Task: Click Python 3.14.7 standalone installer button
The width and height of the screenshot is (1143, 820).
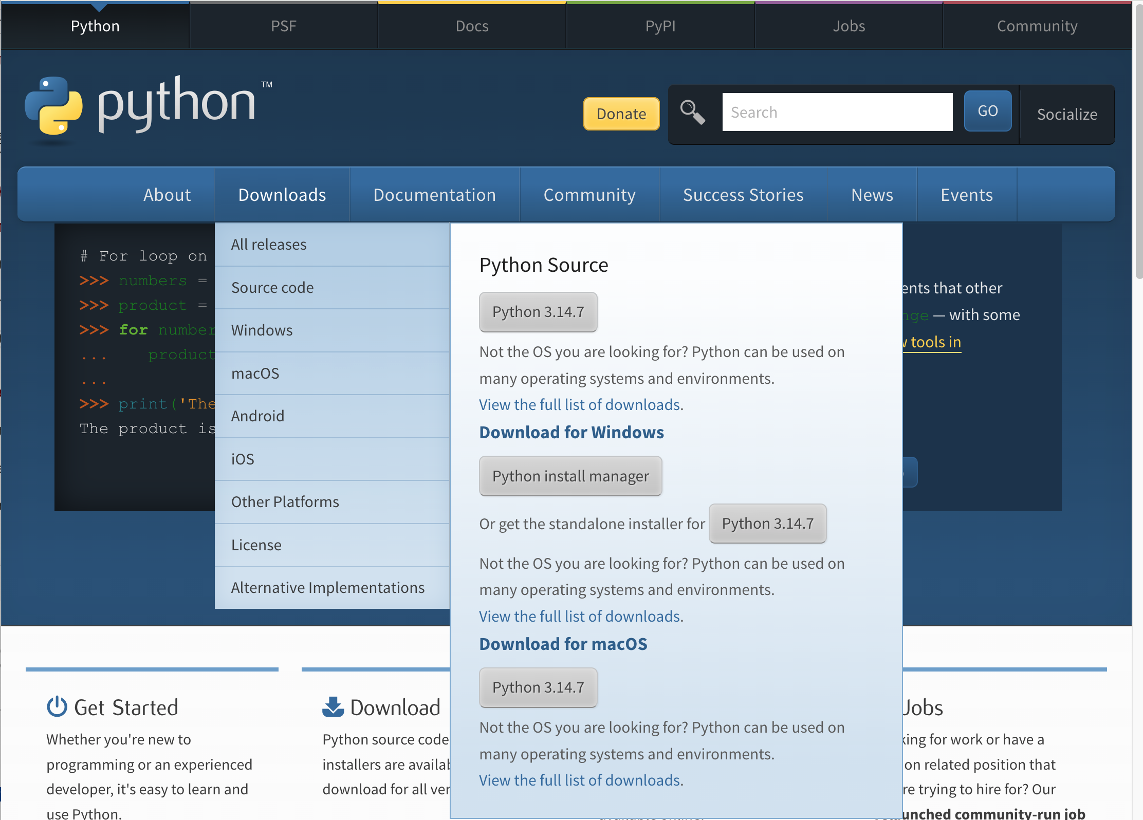Action: [x=767, y=524]
